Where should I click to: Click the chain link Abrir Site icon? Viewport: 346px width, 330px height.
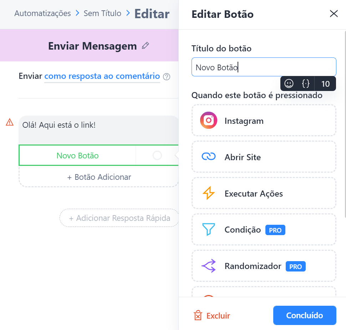[209, 157]
